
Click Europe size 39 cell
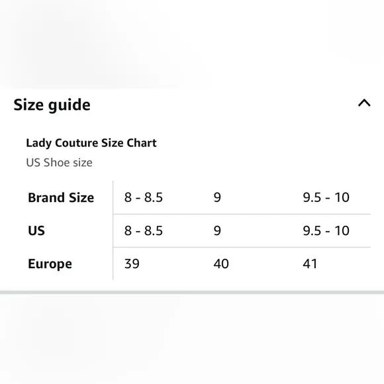(x=132, y=264)
